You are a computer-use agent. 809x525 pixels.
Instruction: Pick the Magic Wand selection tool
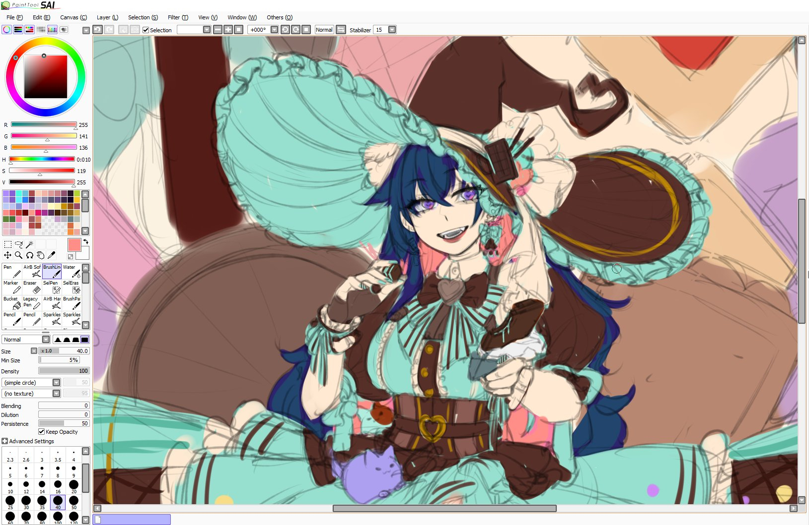(x=29, y=244)
